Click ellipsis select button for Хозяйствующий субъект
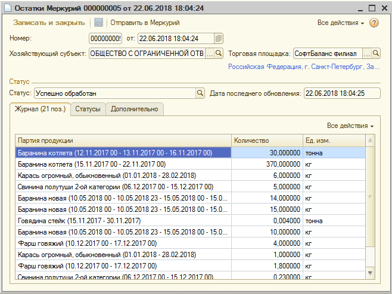The width and height of the screenshot is (392, 294). coord(210,53)
